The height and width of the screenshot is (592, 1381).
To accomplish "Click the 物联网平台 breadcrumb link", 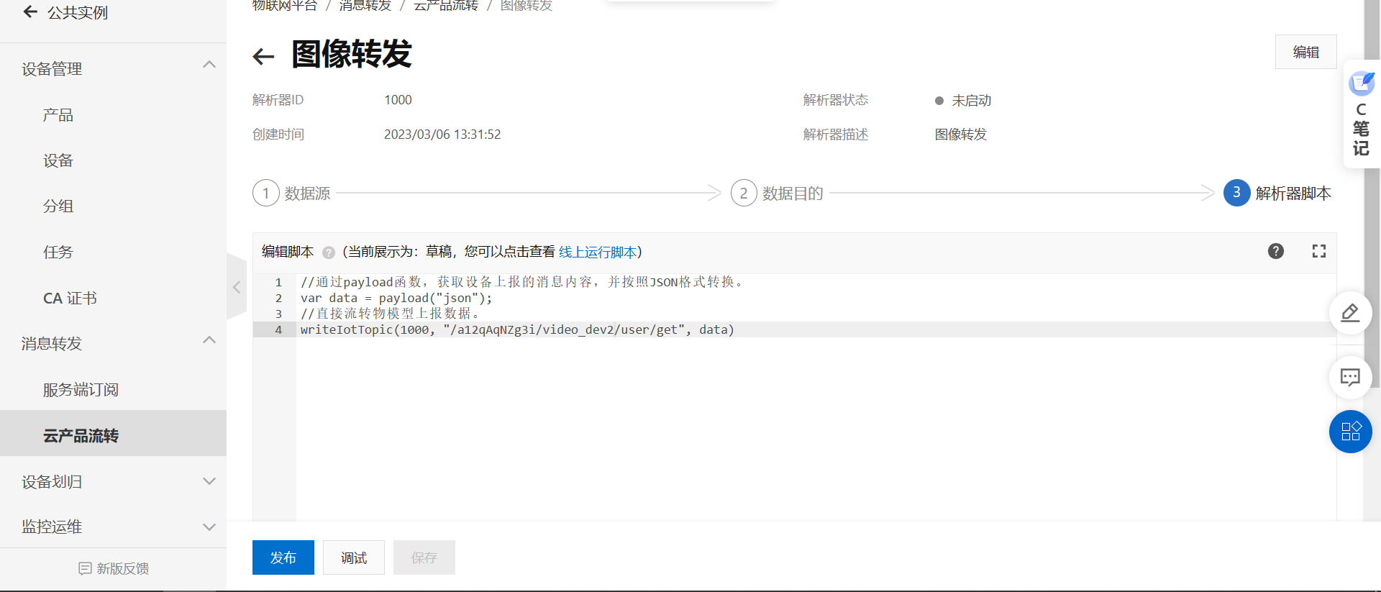I will pyautogui.click(x=285, y=6).
